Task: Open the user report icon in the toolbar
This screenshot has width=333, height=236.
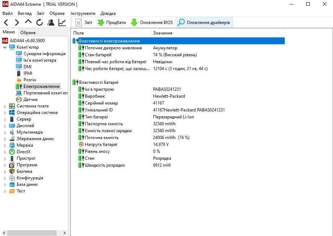Action: click(51, 22)
